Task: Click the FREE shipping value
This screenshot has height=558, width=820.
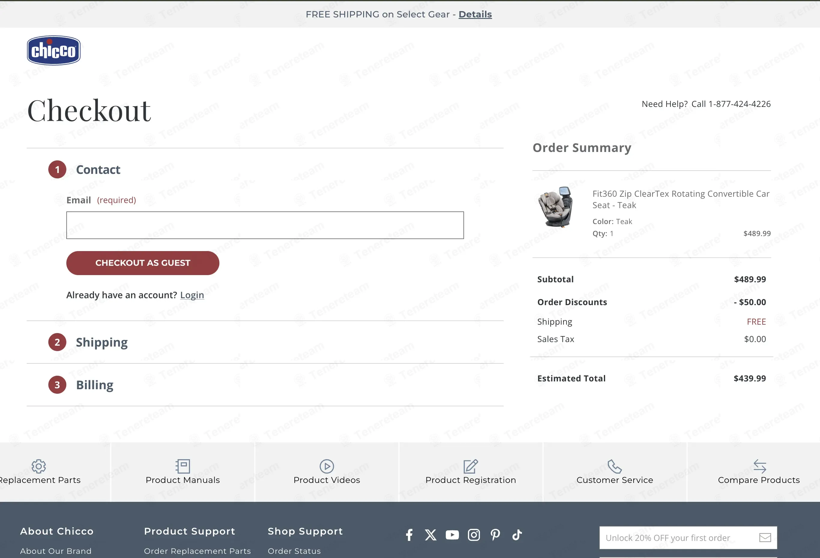Action: click(x=756, y=322)
